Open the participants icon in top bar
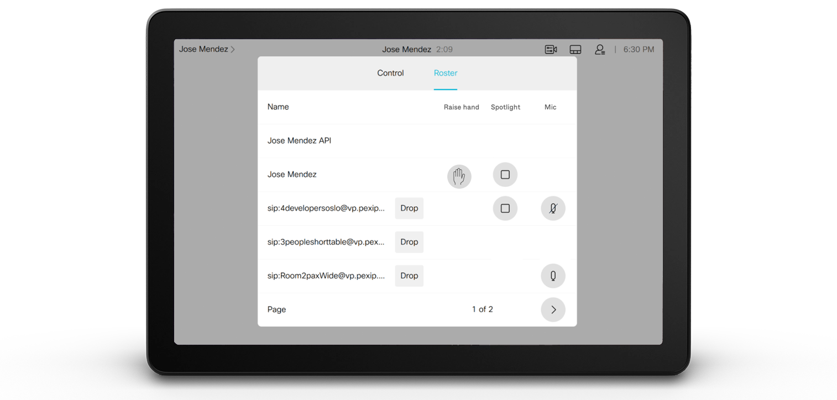The image size is (837, 400). click(x=600, y=49)
